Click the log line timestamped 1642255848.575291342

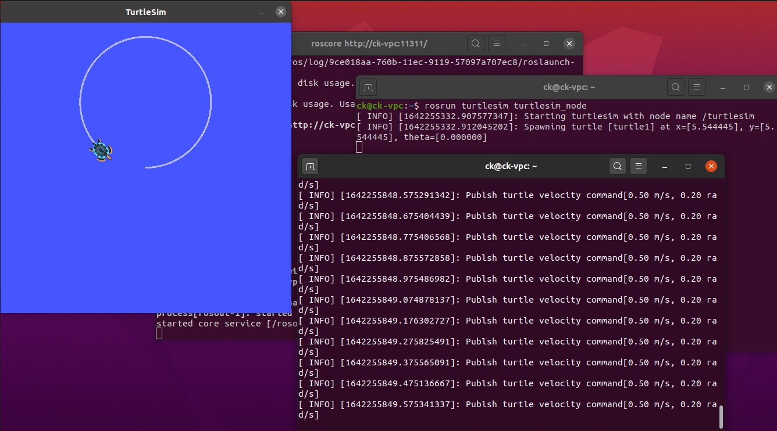[x=507, y=200]
